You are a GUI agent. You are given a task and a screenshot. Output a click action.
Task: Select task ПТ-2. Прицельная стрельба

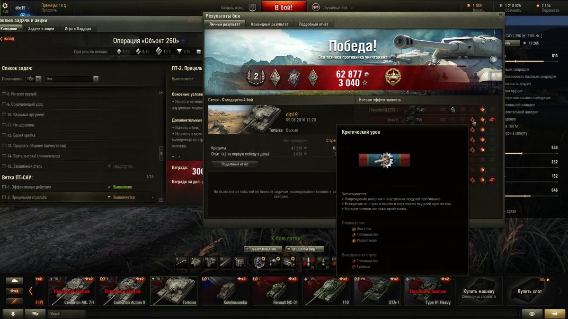[78, 198]
